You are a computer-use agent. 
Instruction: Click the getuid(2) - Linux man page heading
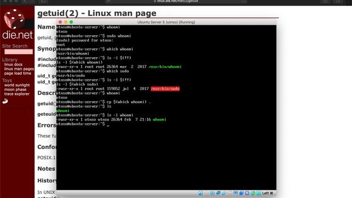click(97, 13)
